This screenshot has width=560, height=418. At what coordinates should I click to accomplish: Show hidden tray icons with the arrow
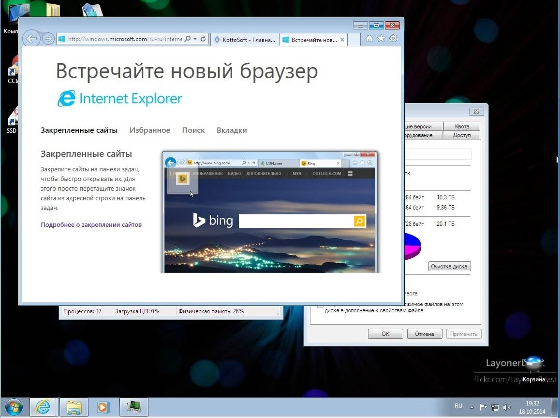coord(472,407)
